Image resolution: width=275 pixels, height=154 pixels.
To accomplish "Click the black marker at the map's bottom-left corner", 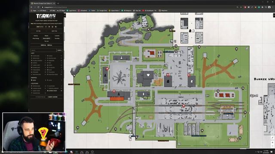I will click(77, 128).
